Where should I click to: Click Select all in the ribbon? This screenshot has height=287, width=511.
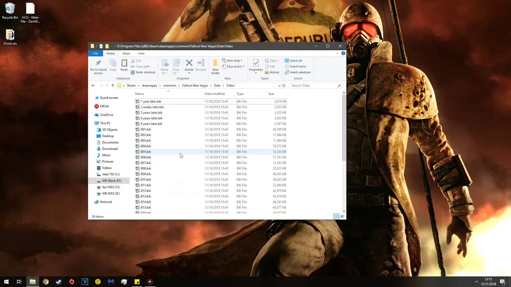(x=293, y=61)
